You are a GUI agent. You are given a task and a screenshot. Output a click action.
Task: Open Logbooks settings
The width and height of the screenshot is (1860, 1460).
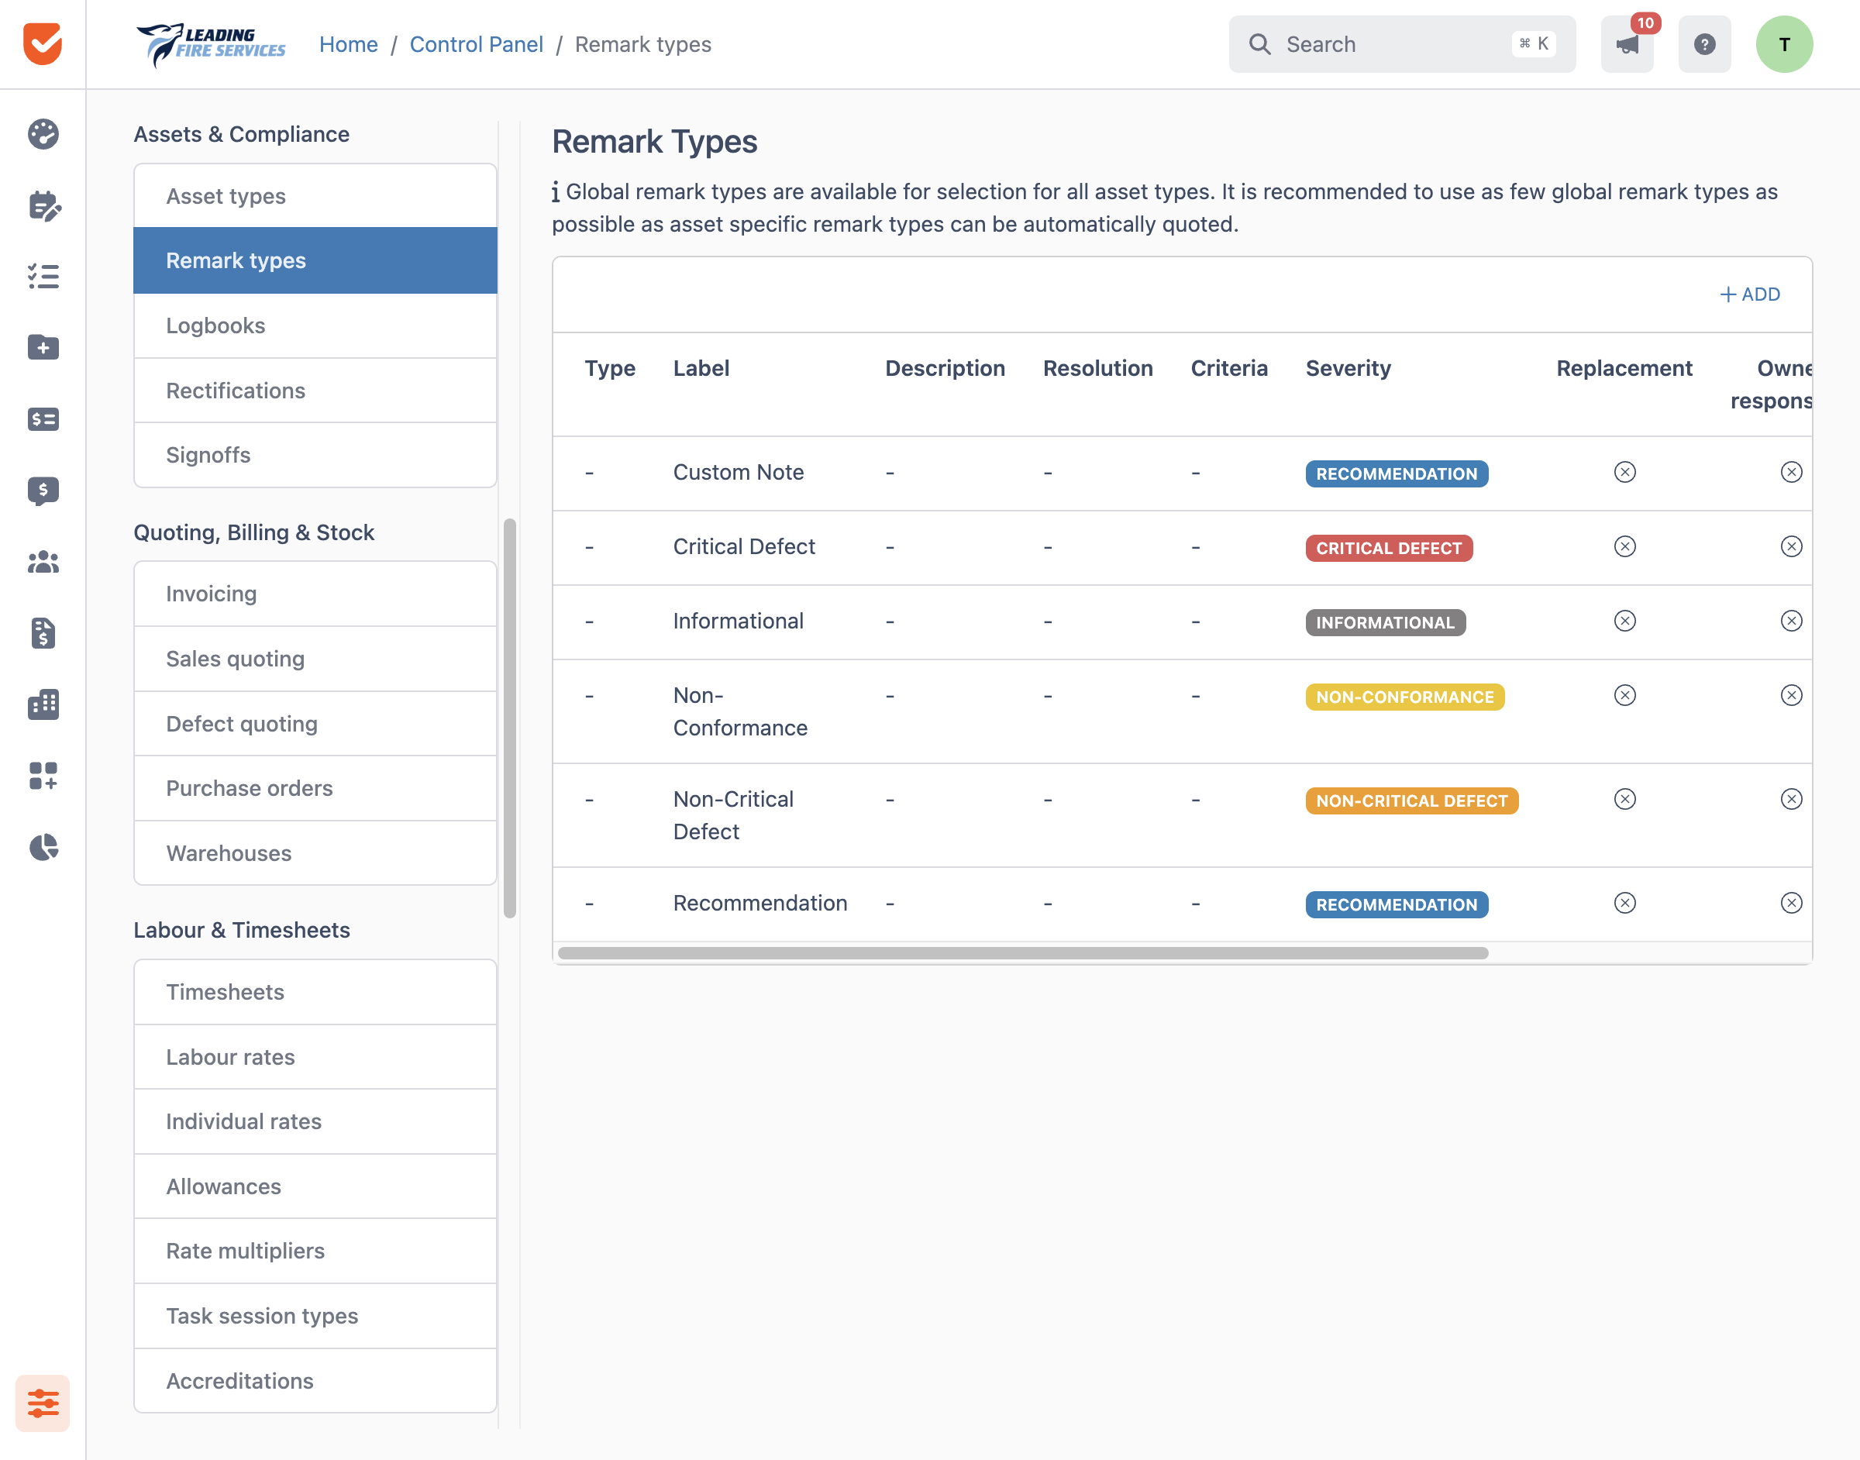pyautogui.click(x=315, y=325)
